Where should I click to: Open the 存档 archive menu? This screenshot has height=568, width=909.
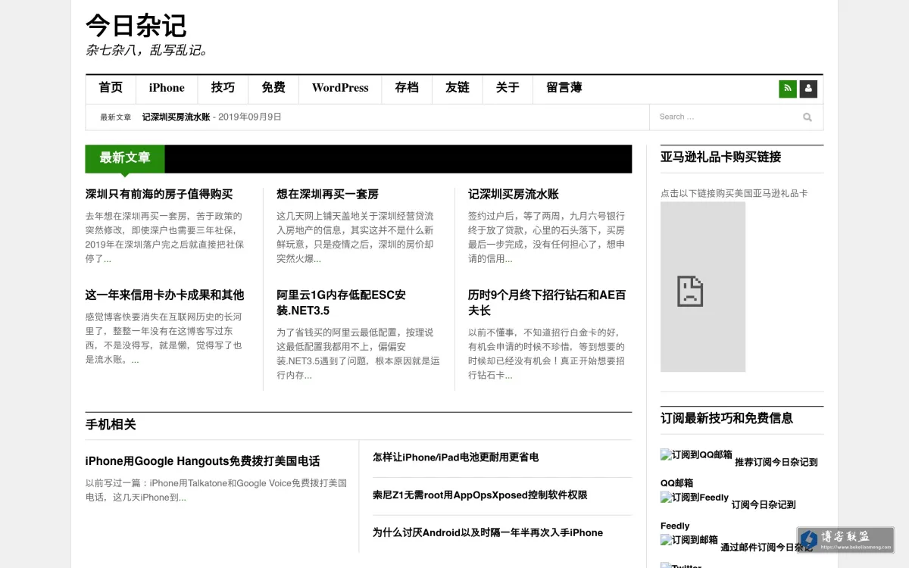pos(407,88)
